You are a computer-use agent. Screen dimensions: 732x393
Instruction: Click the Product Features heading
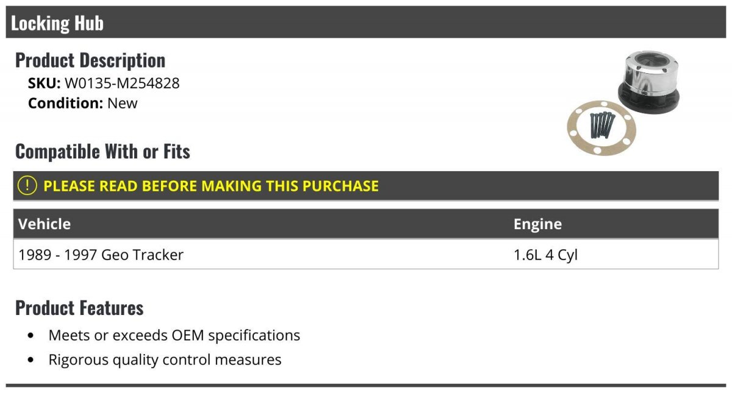point(79,308)
